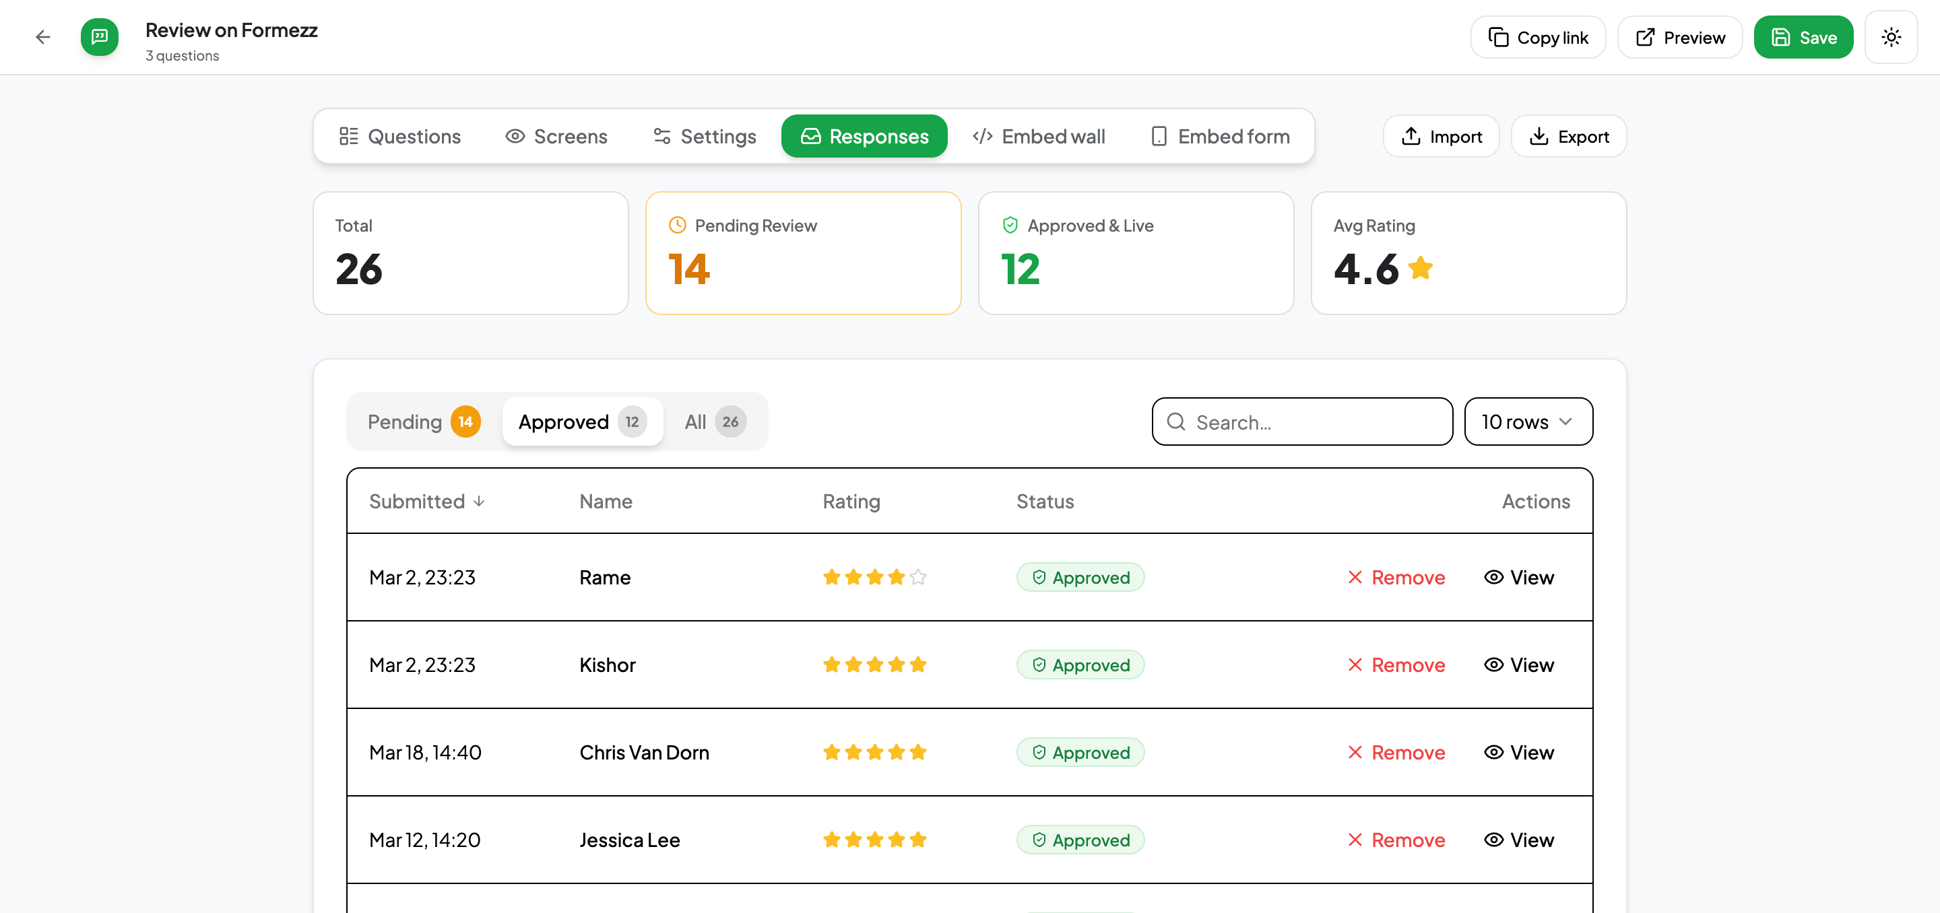Export responses
The width and height of the screenshot is (1940, 913).
pos(1569,136)
